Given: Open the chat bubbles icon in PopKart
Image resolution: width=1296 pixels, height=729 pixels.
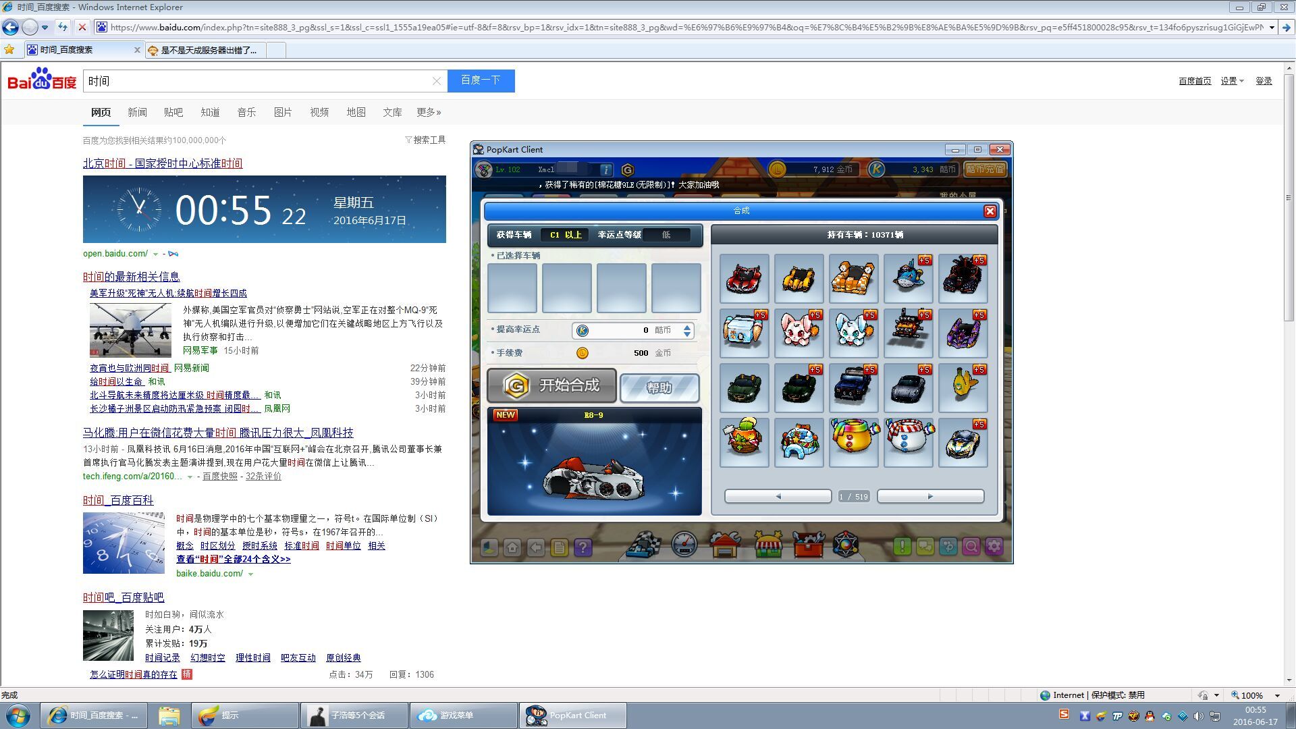Looking at the screenshot, I should tap(925, 546).
